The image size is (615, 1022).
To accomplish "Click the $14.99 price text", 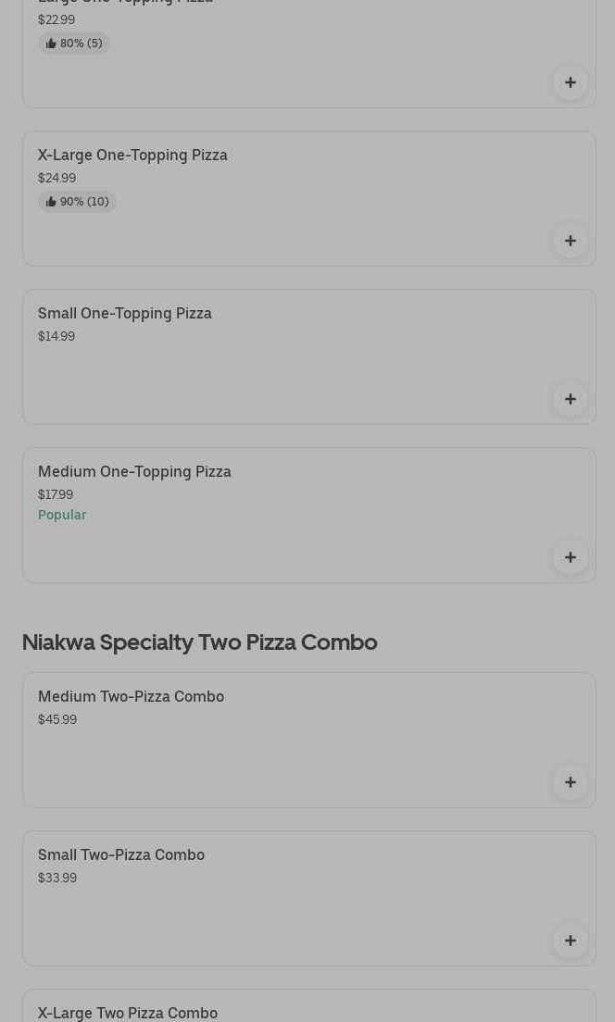I will pos(56,336).
